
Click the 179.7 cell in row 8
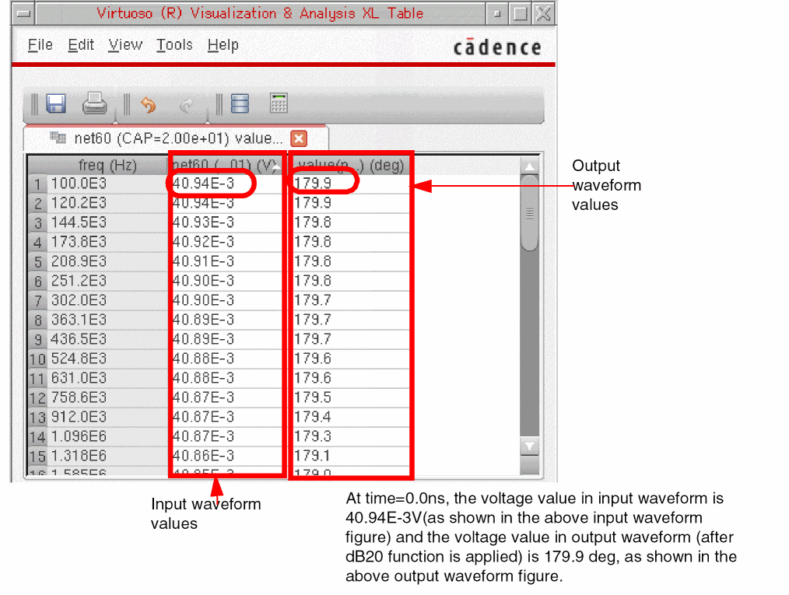[351, 320]
